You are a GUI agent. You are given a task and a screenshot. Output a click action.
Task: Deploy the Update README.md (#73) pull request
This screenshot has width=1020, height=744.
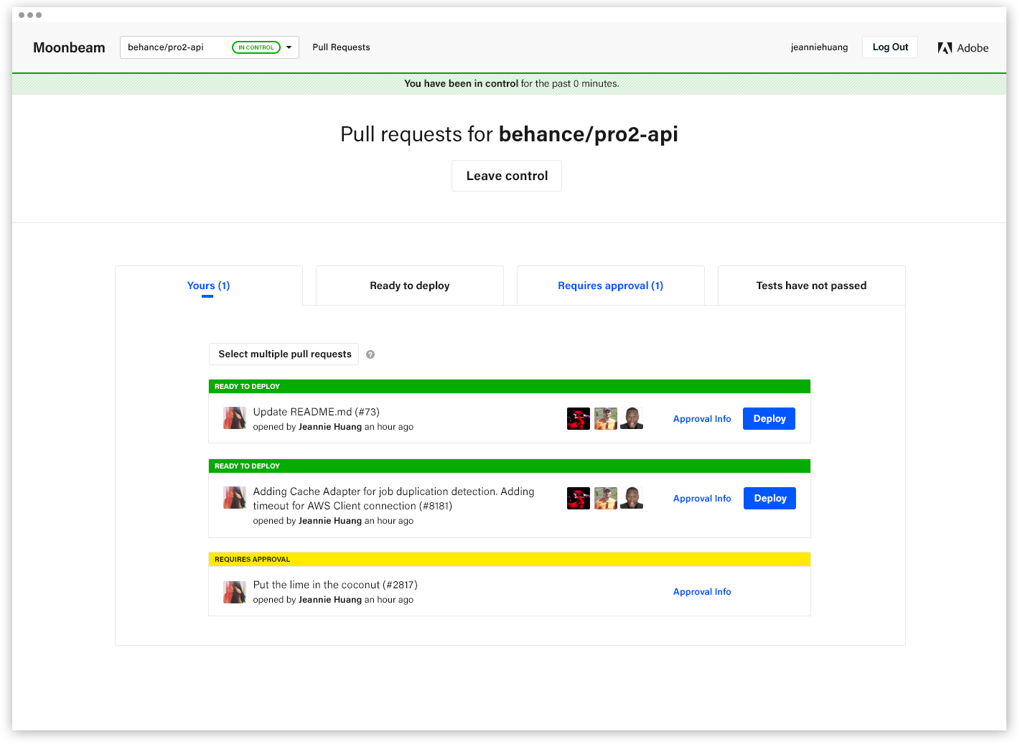click(769, 419)
